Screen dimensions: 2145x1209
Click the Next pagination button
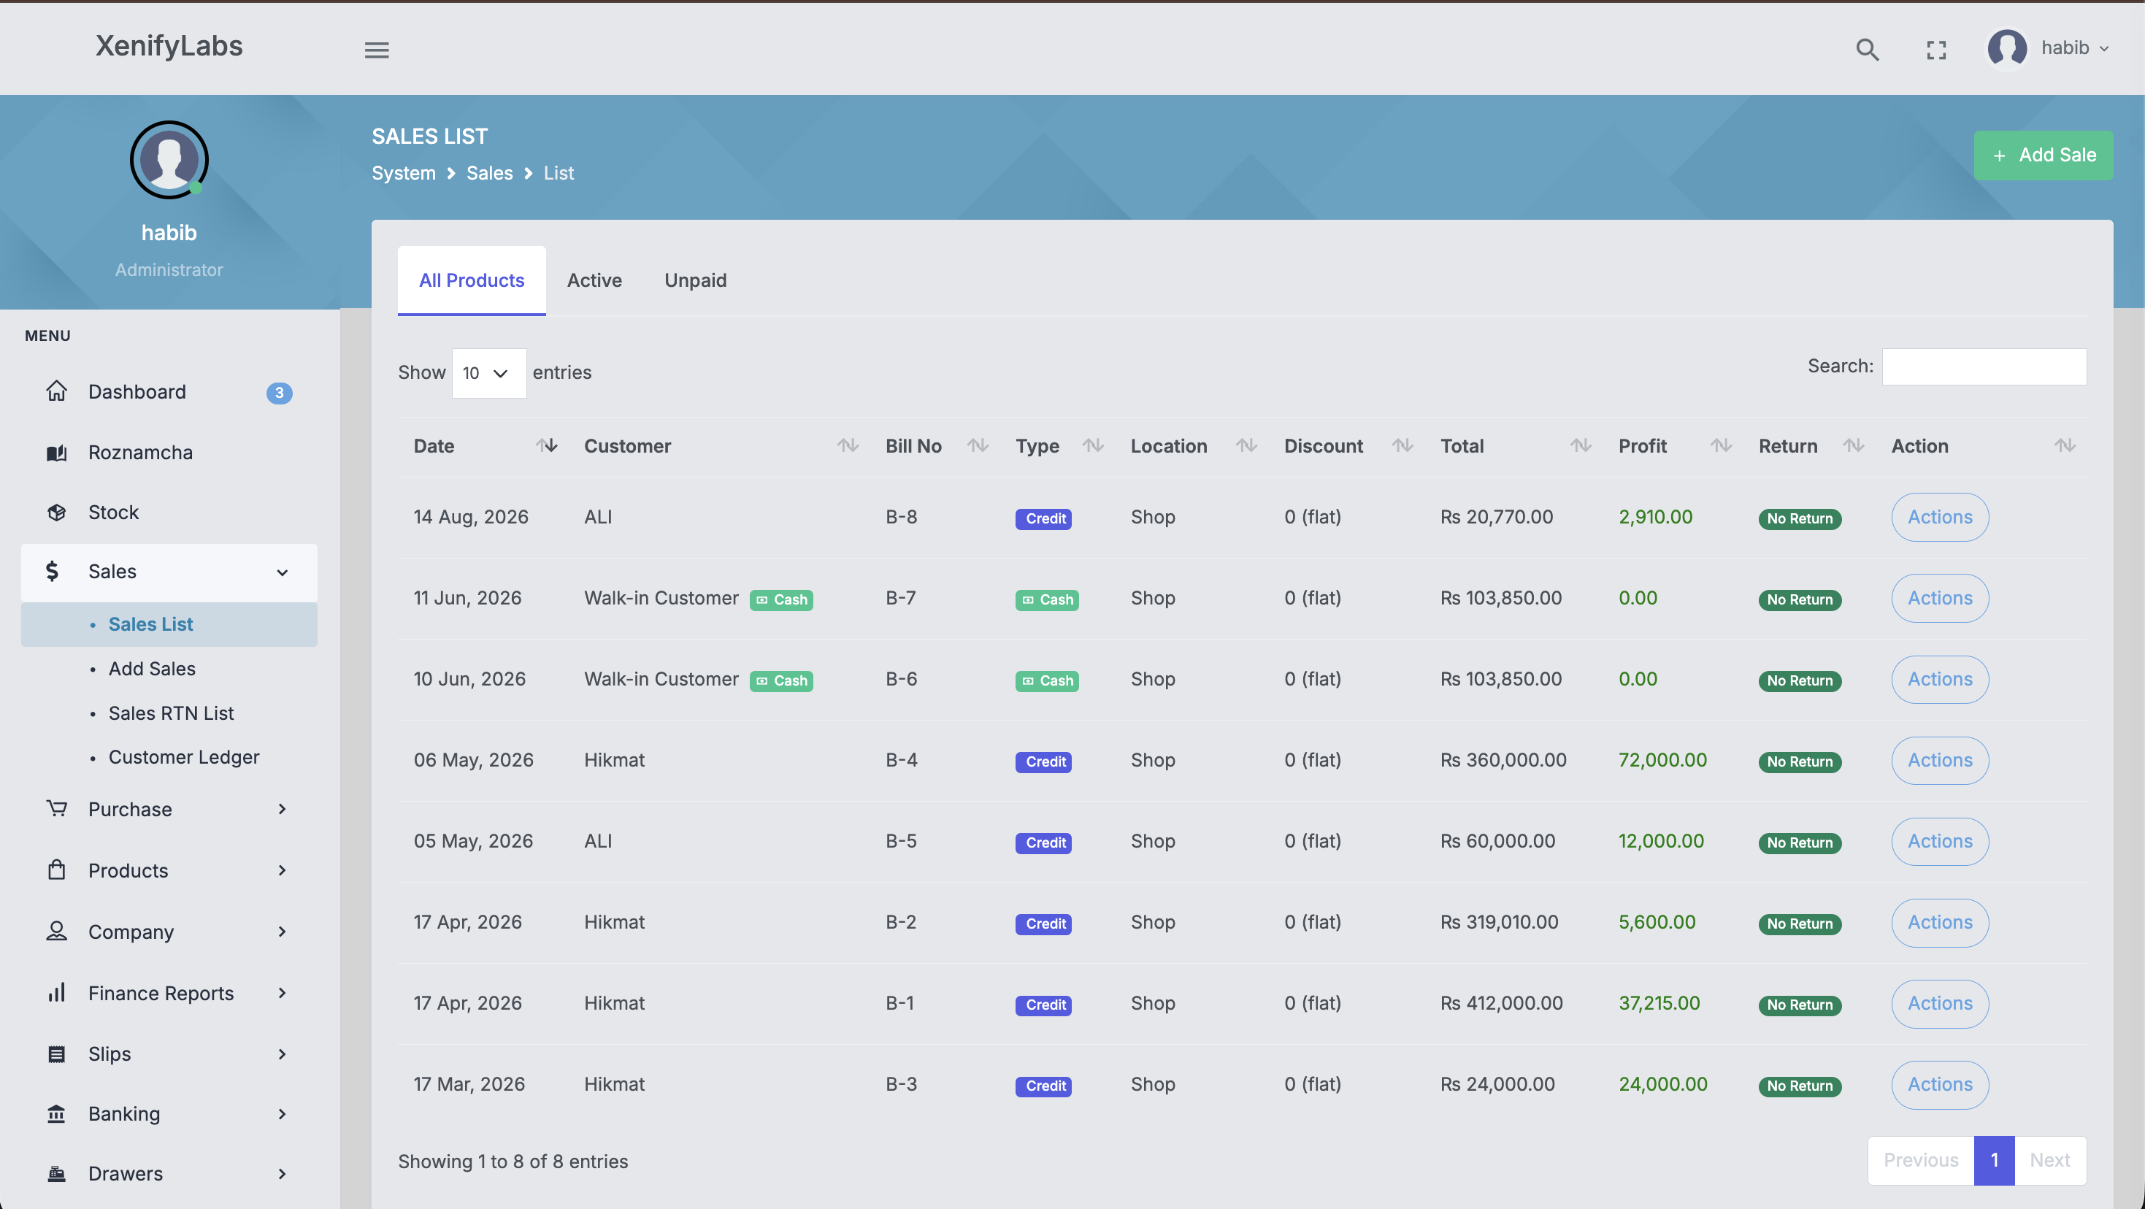2049,1160
